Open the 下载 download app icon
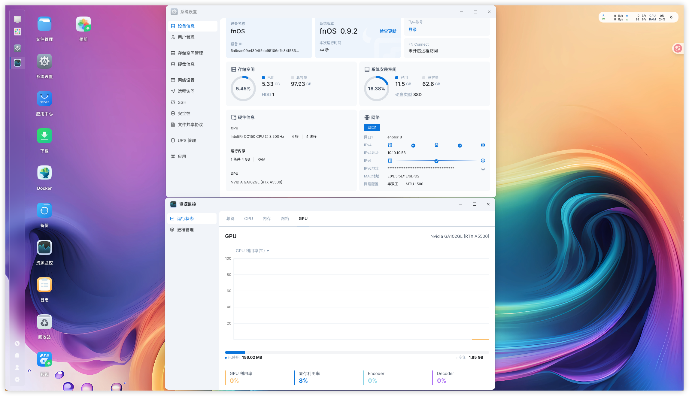This screenshot has width=689, height=396. tap(44, 136)
